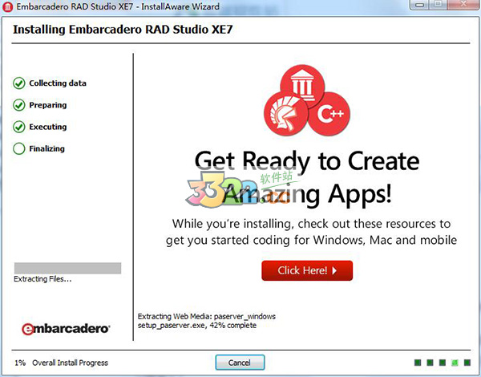Screen dimensions: 481x377
Task: Click the Executing step green checkmark icon
Action: click(19, 127)
